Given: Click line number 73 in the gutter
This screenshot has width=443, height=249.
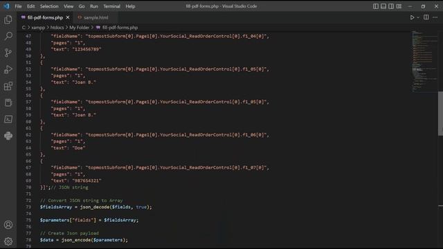Looking at the screenshot, I should tap(28, 207).
